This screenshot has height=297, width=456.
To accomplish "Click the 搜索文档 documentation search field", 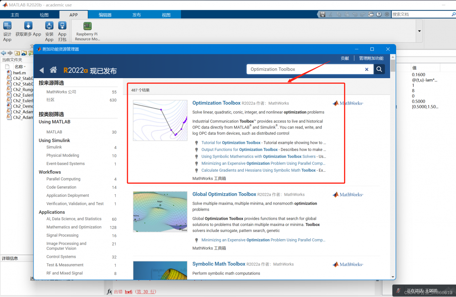I will coord(420,14).
